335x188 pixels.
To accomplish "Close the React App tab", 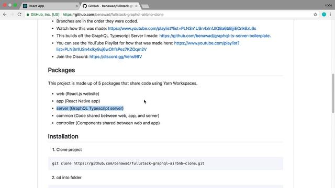I will [77, 6].
